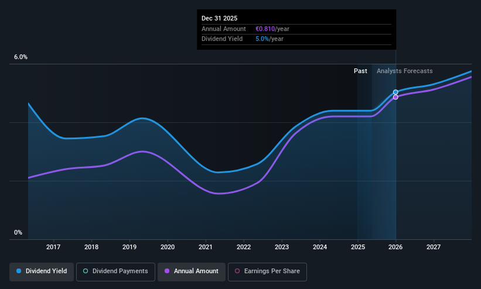Click the pink Earnings Per Share circle
Viewport: 481px width, 289px height.
coord(237,271)
